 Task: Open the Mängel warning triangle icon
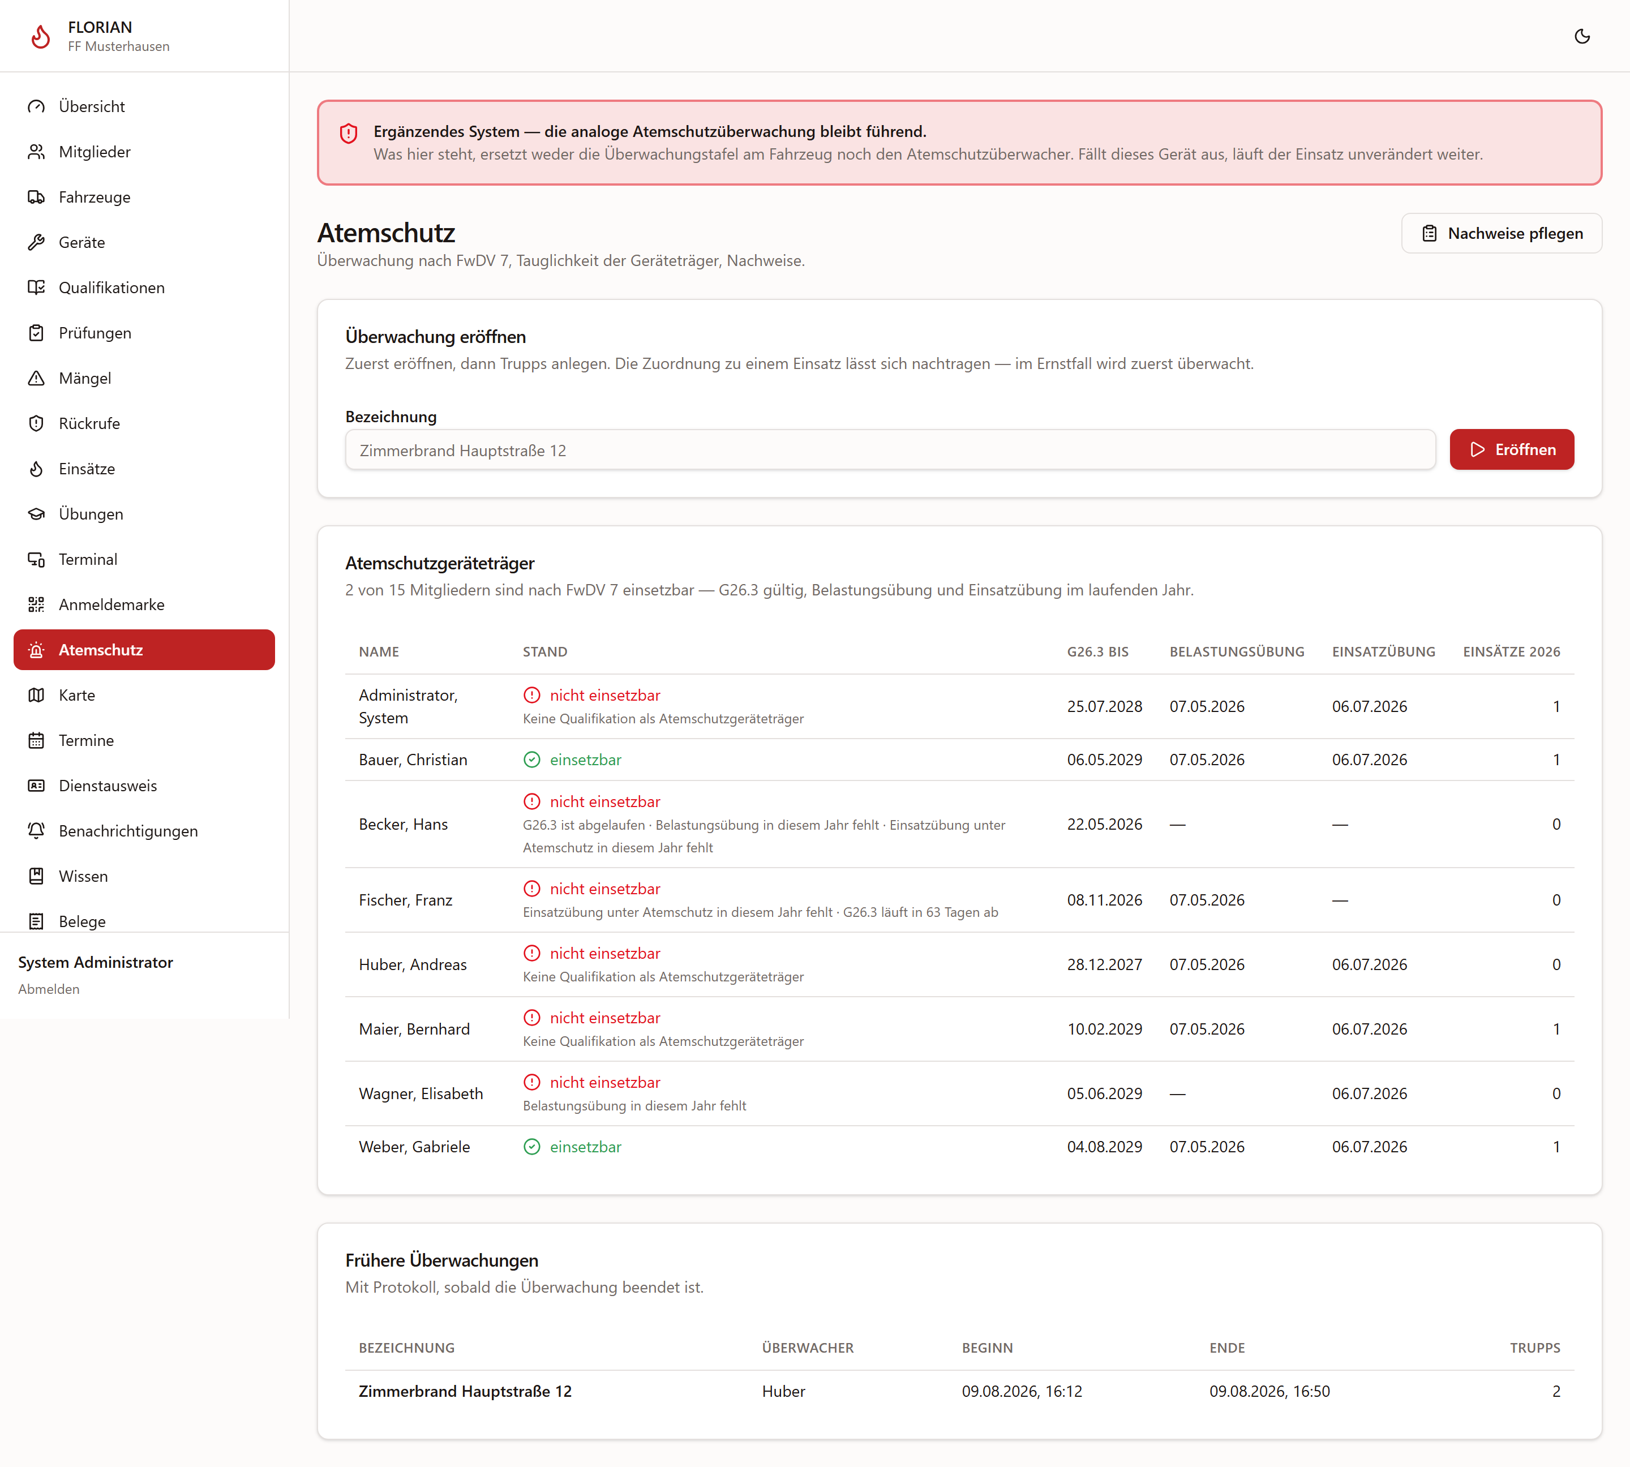pyautogui.click(x=36, y=378)
